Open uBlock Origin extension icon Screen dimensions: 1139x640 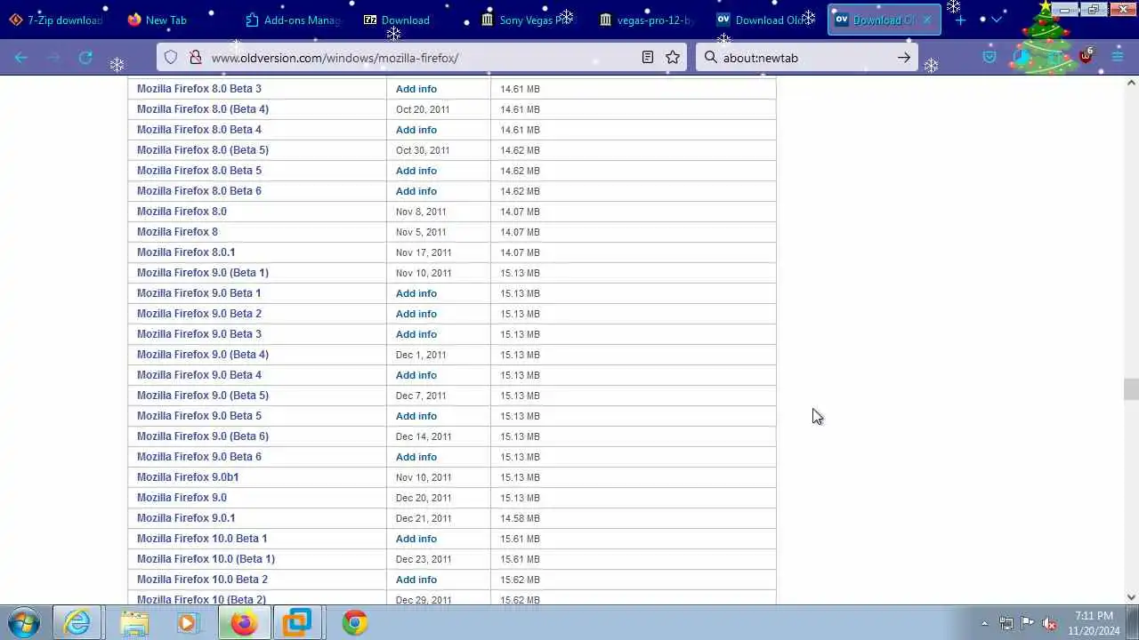pyautogui.click(x=1086, y=56)
